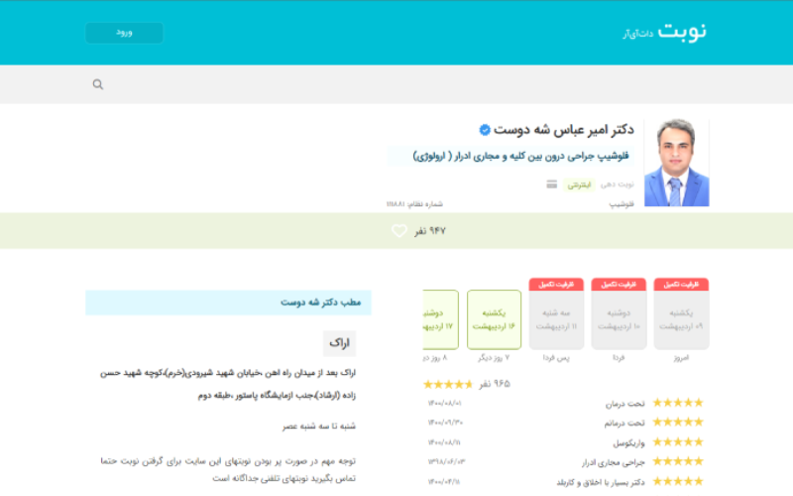Click the نوبت دهی label

point(617,185)
